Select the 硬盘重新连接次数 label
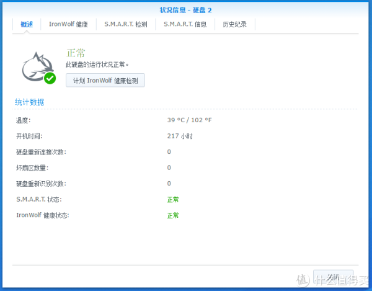 [41, 152]
